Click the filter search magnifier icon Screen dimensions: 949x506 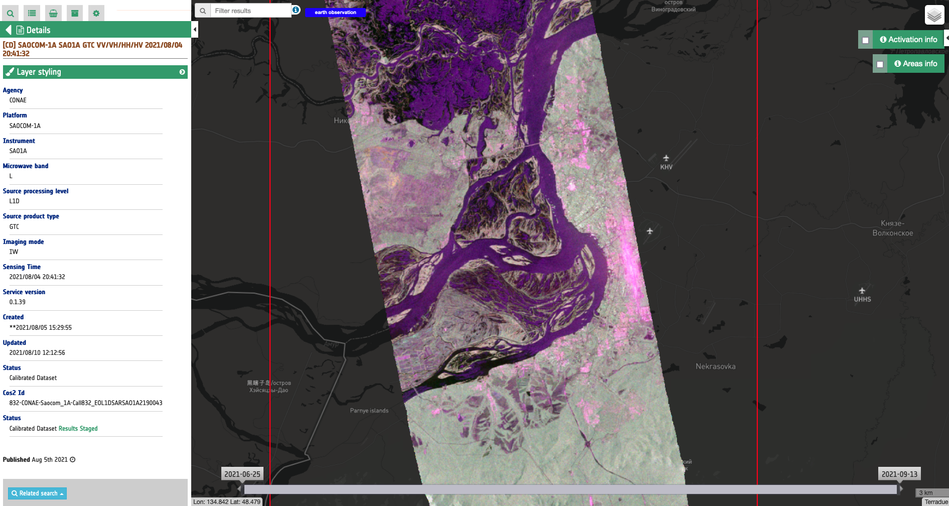(203, 11)
